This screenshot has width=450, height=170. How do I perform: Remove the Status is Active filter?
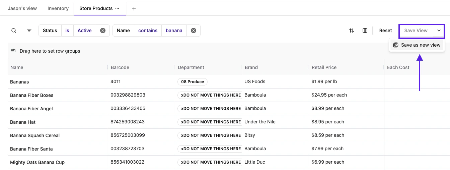103,31
